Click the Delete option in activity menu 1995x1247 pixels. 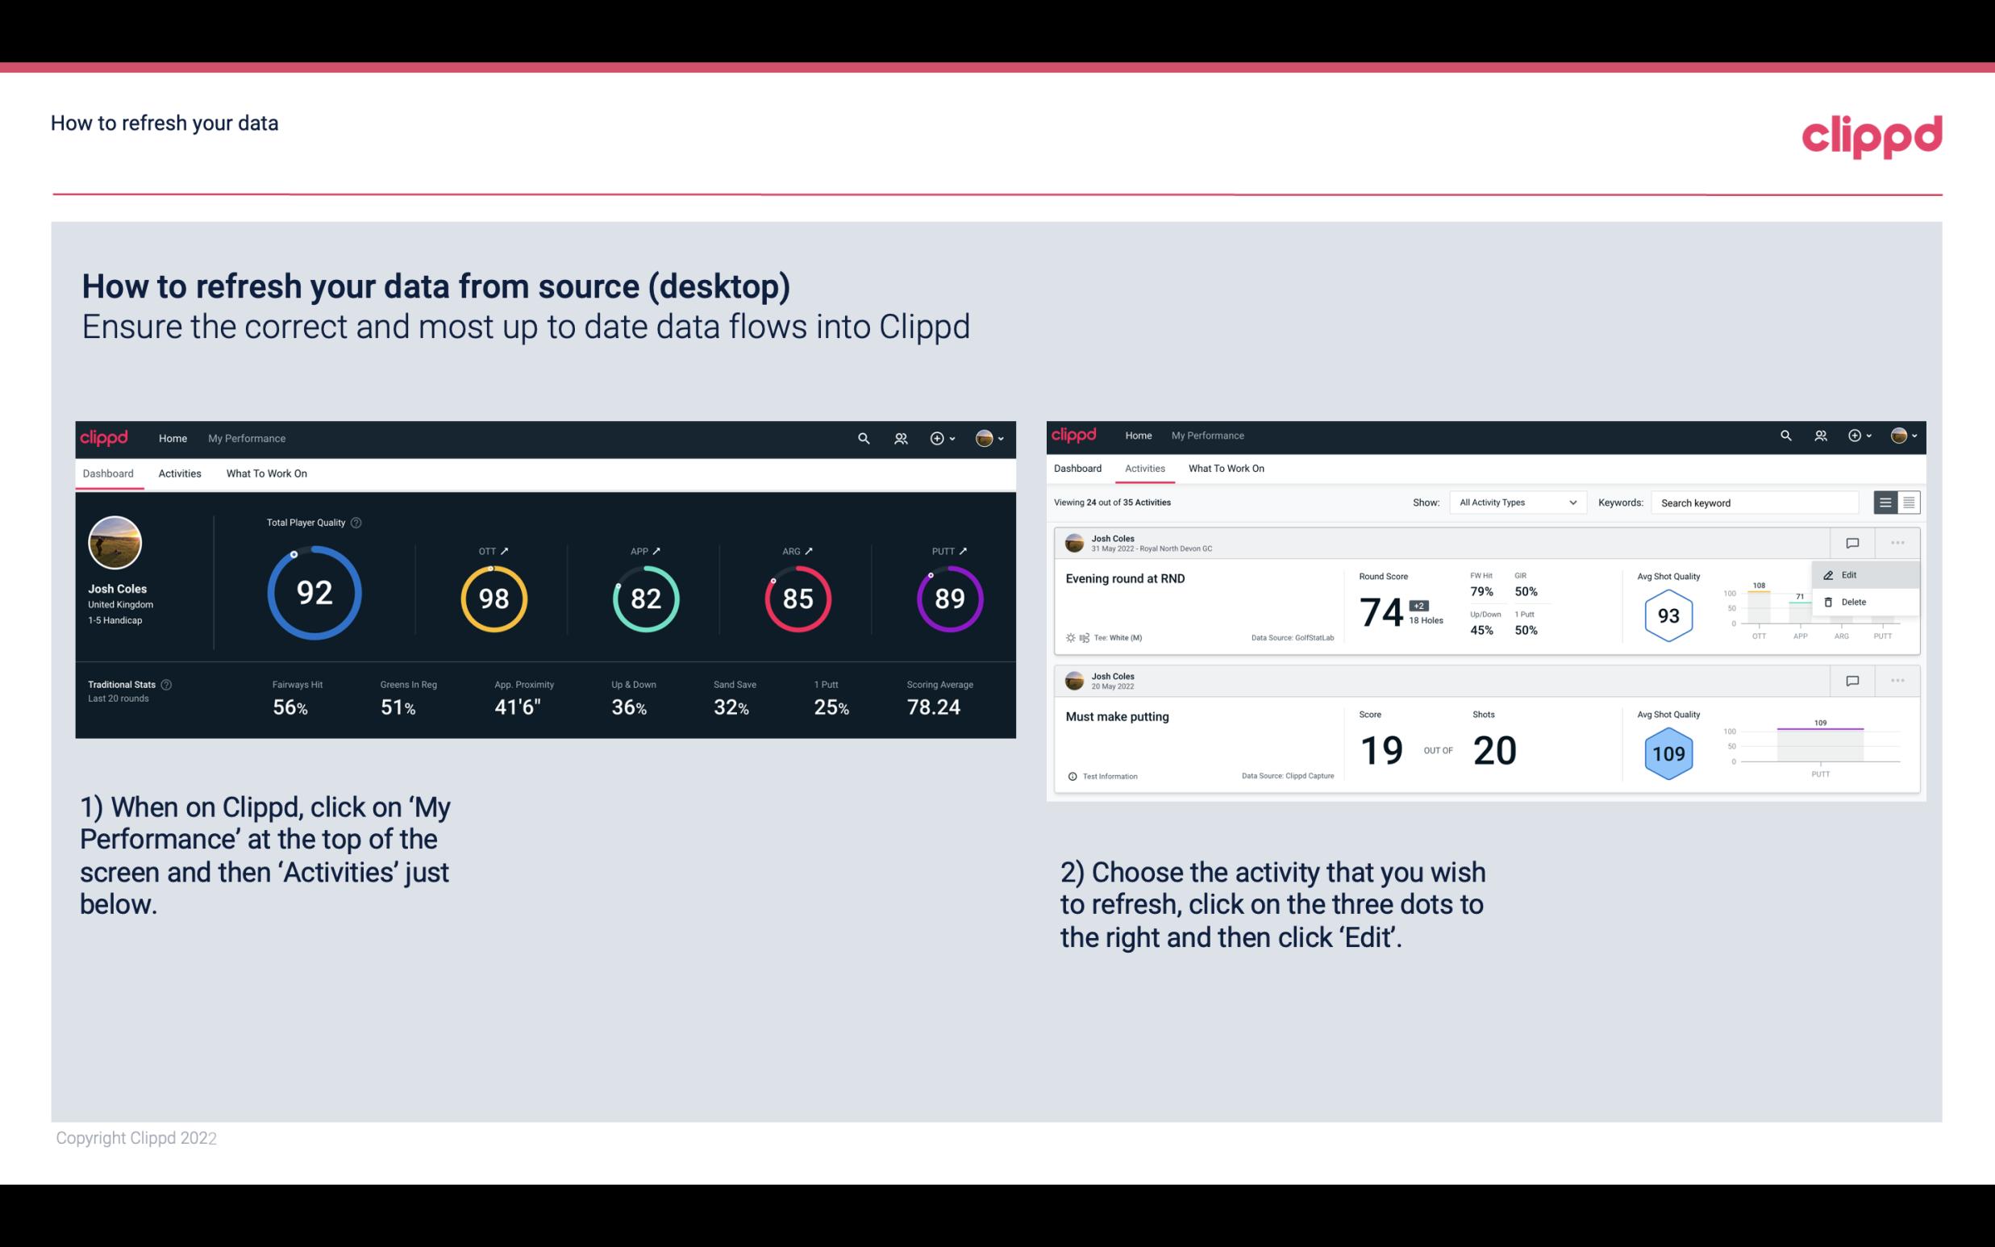pos(1853,602)
